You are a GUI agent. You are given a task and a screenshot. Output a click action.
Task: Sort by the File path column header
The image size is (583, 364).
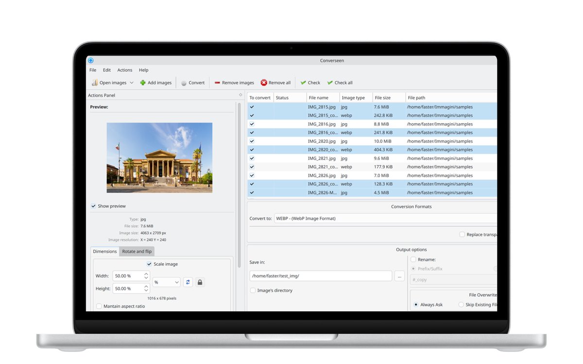[x=451, y=98]
